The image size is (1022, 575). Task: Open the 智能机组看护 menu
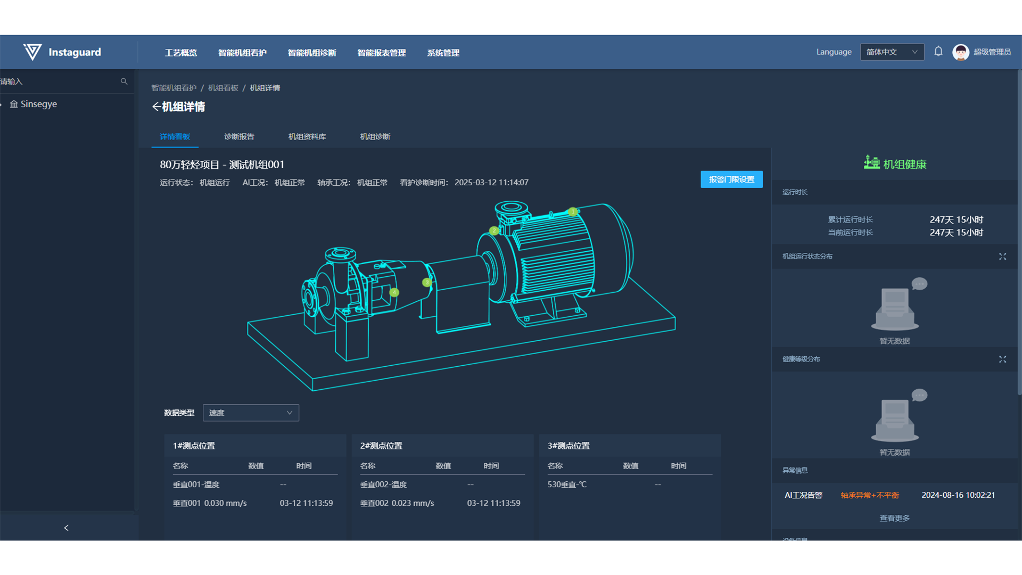point(242,53)
